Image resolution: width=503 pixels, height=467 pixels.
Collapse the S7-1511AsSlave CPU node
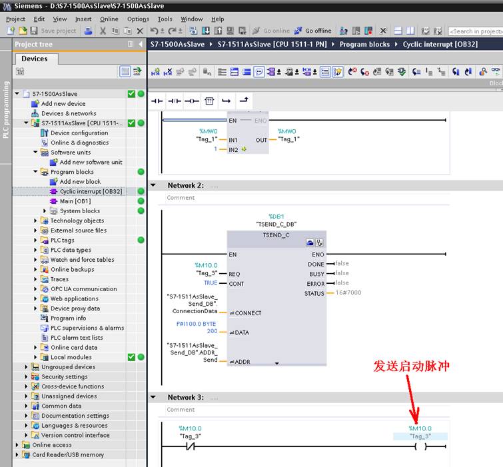[26, 123]
